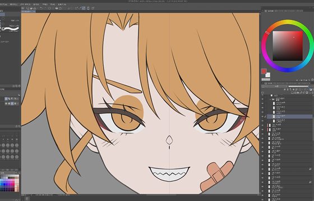The height and width of the screenshot is (201, 314).
Task: Expand the anti-aliasing row dropdown arrow
Action: 17,103
